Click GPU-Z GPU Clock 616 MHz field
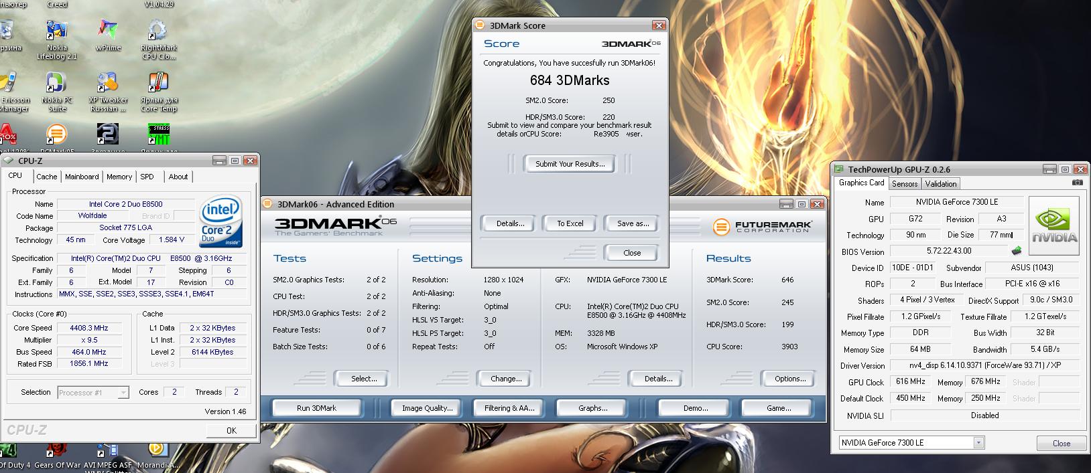1091x473 pixels. [911, 381]
